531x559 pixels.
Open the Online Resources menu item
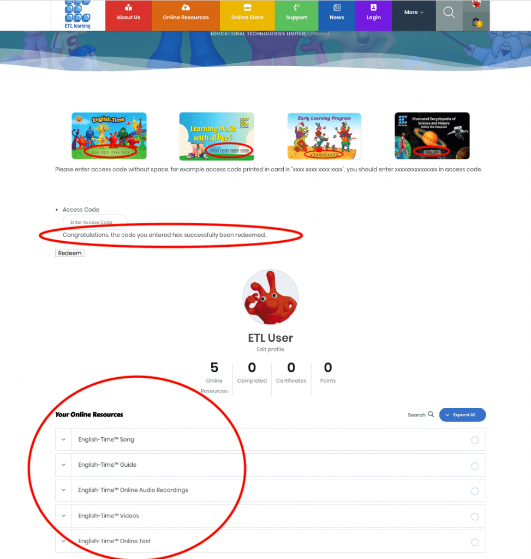point(186,15)
